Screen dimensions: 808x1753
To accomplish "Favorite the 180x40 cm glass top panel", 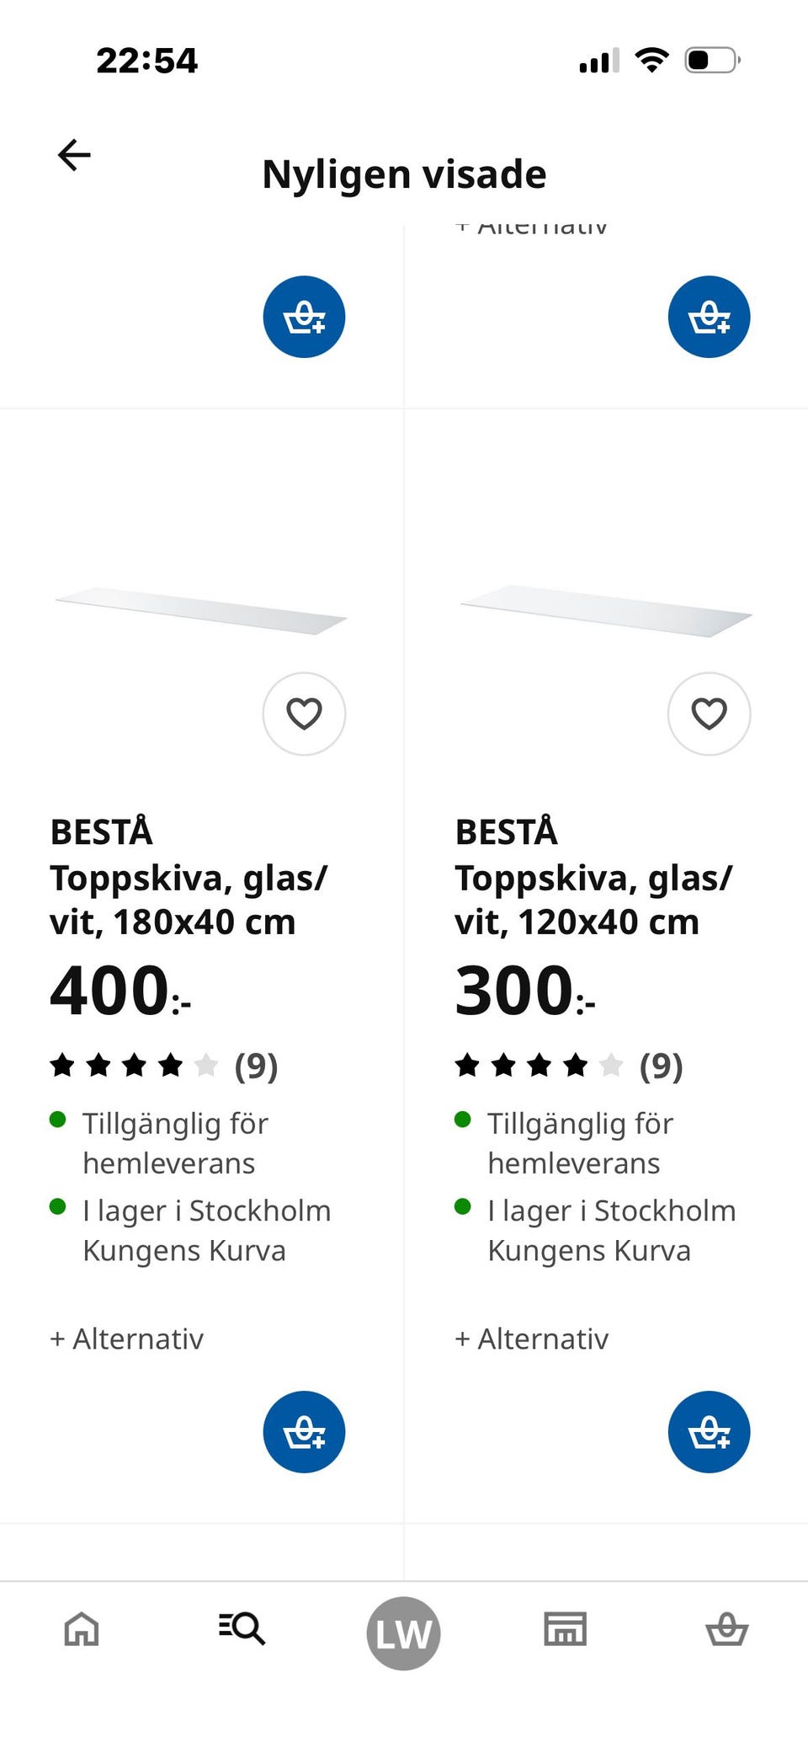I will coord(304,713).
